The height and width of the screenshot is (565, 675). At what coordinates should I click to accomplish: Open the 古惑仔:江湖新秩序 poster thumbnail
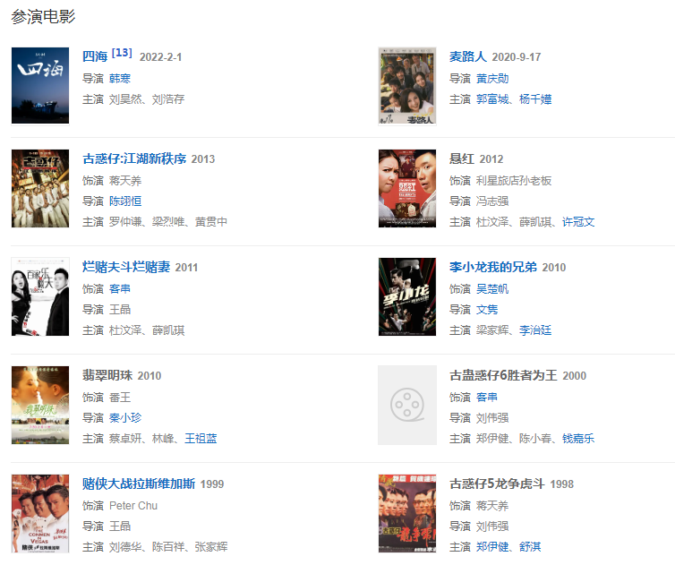tap(40, 189)
